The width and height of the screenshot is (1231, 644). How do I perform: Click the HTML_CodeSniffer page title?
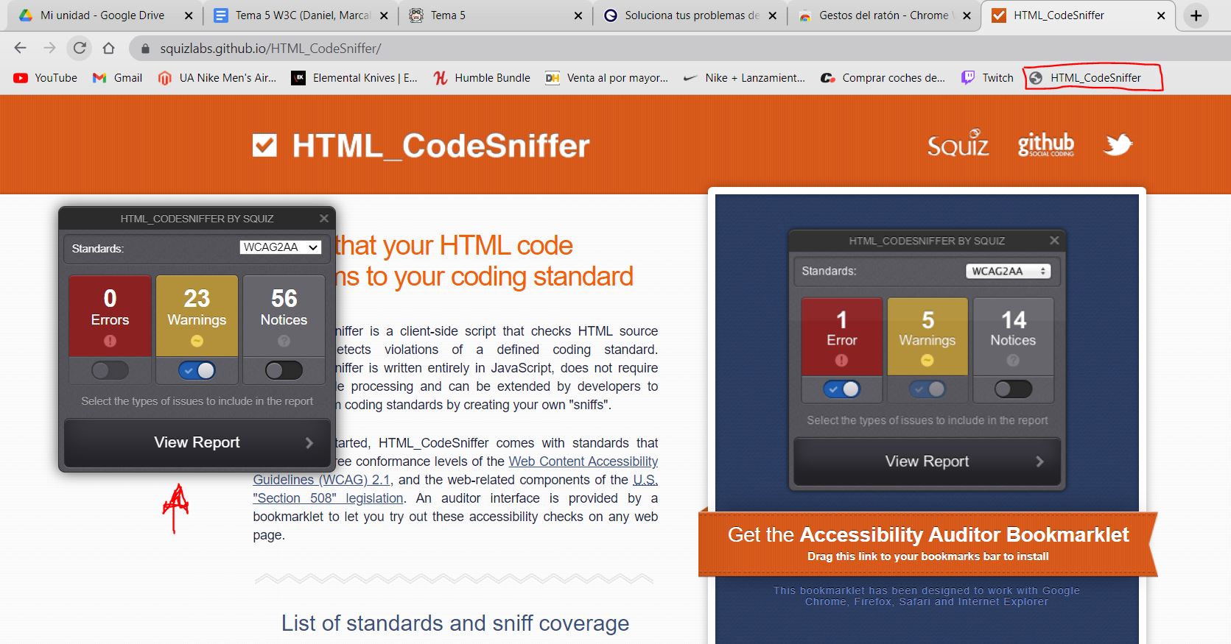[x=441, y=146]
